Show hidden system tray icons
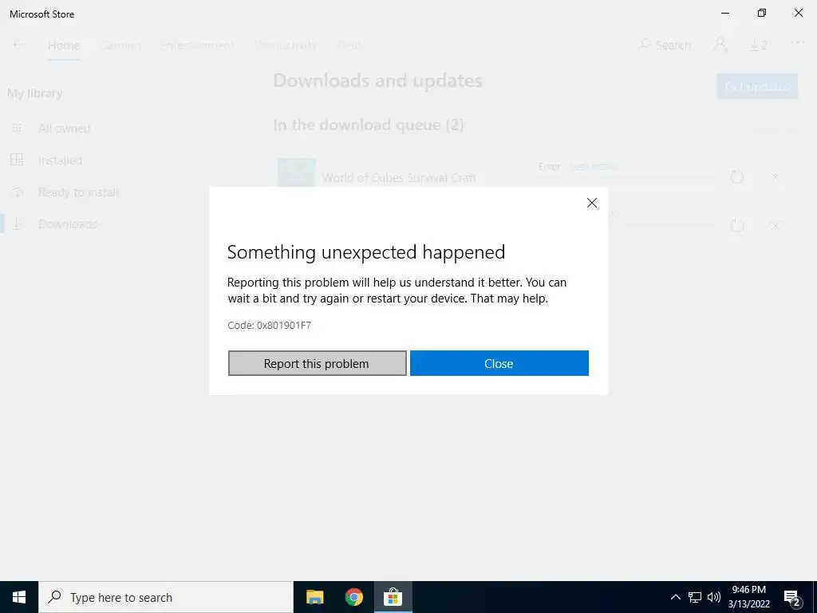This screenshot has width=817, height=613. pyautogui.click(x=675, y=597)
